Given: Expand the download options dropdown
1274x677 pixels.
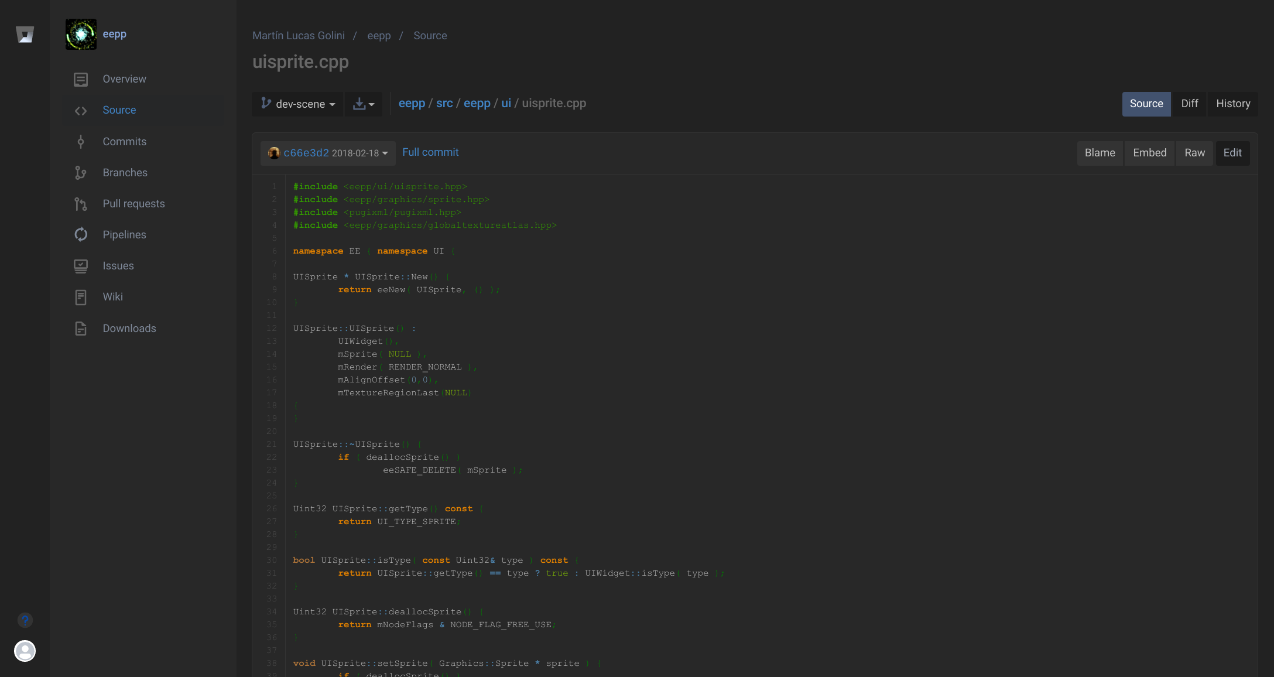Looking at the screenshot, I should pyautogui.click(x=363, y=104).
